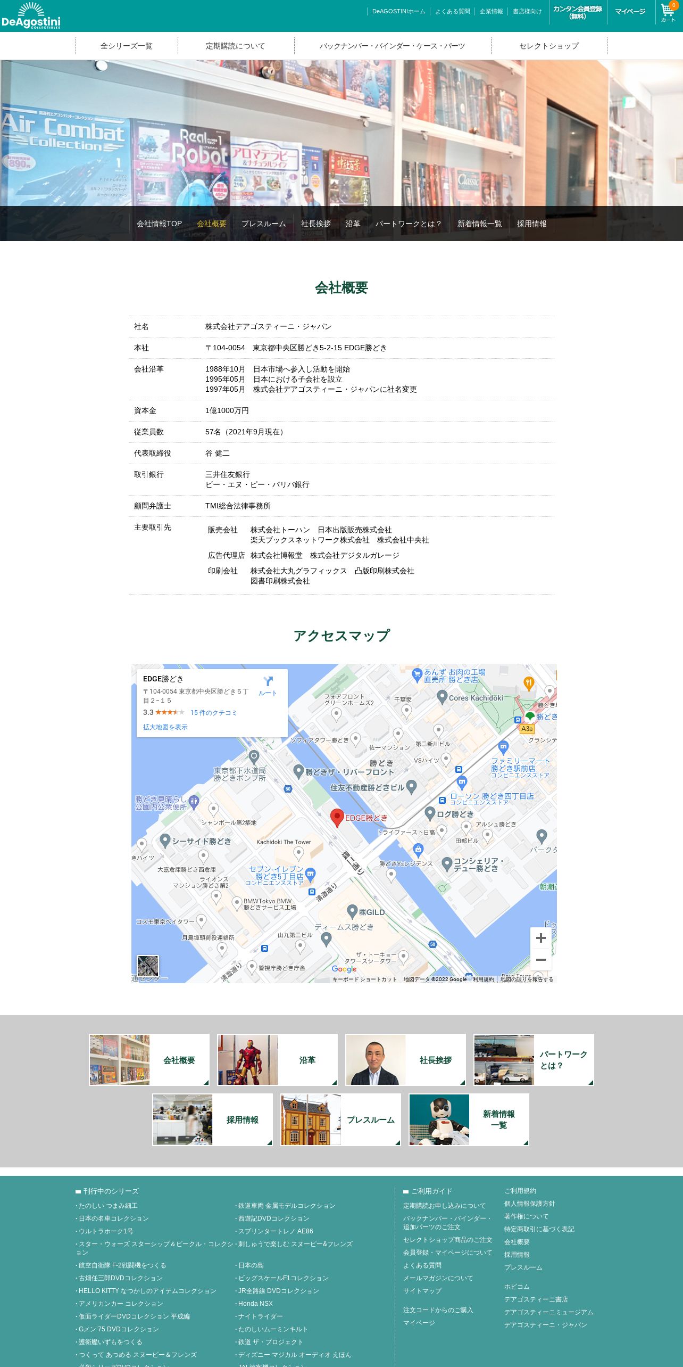This screenshot has height=1367, width=683.
Task: Zoom in on the map with plus button
Action: pyautogui.click(x=541, y=938)
